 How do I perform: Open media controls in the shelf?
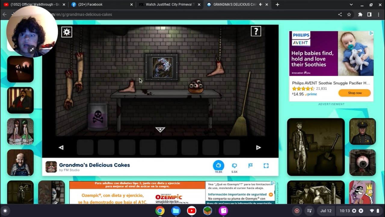[309, 211]
